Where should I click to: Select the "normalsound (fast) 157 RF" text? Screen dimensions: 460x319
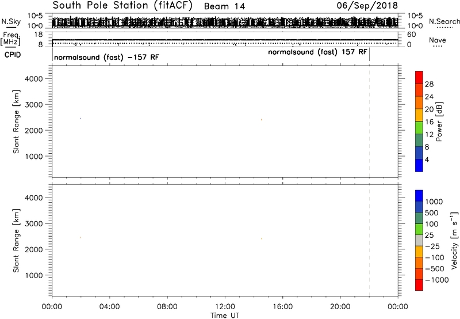317,52
